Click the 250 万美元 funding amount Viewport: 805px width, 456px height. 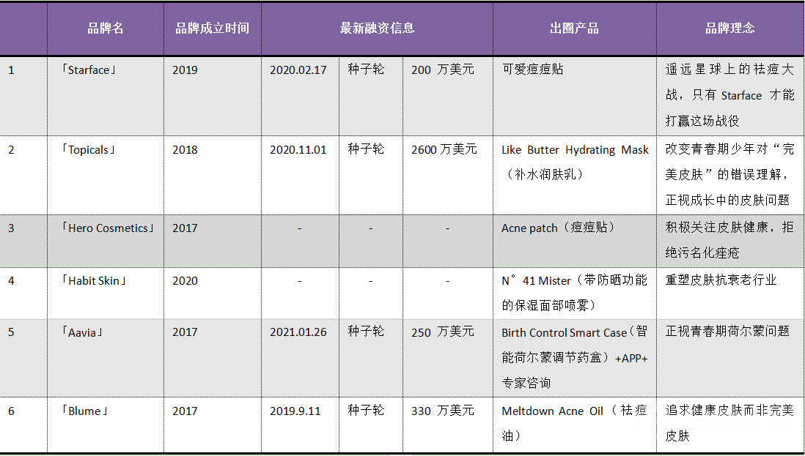tap(443, 332)
